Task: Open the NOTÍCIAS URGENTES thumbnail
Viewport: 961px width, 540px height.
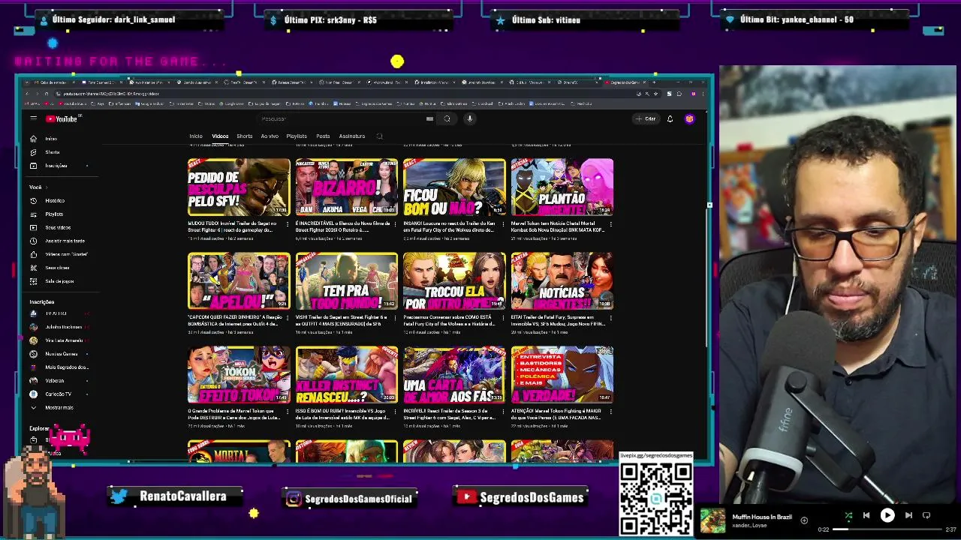Action: pos(562,281)
